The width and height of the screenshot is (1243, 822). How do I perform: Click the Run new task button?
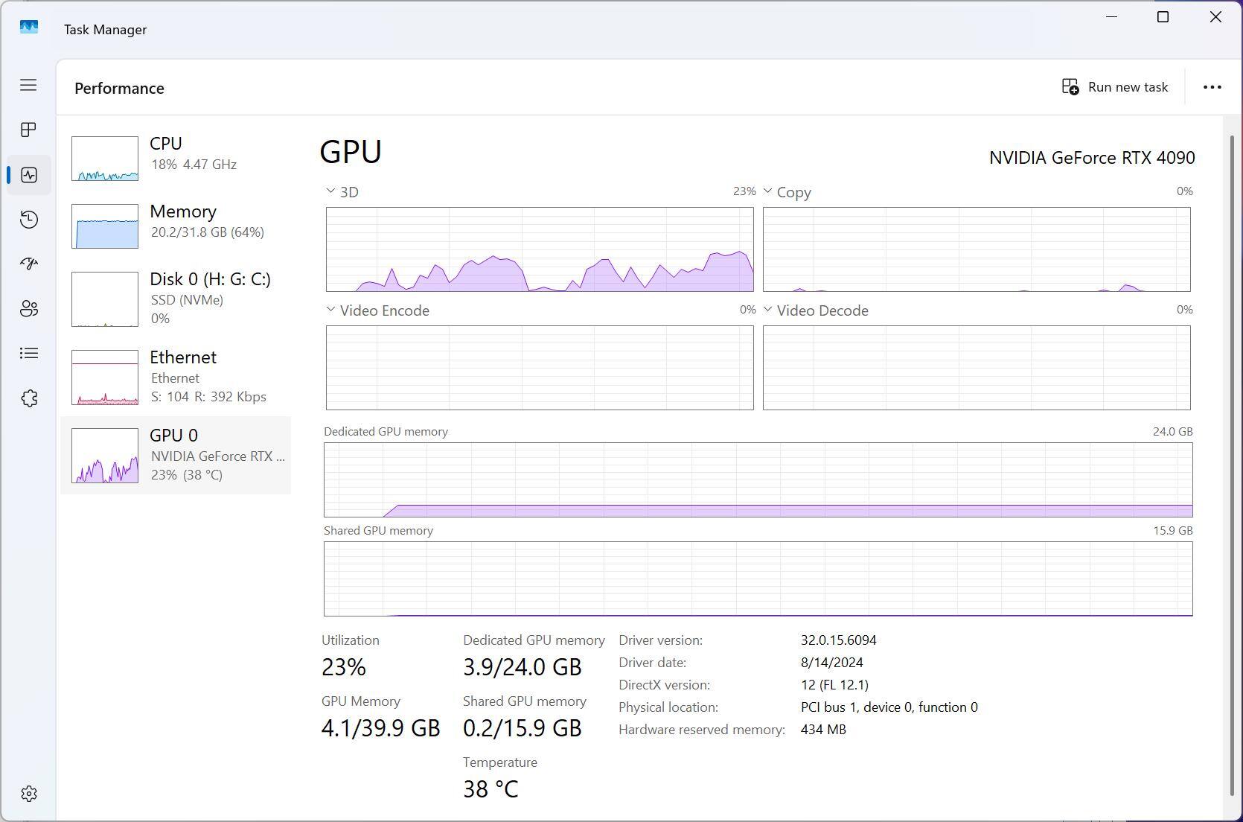click(1114, 87)
